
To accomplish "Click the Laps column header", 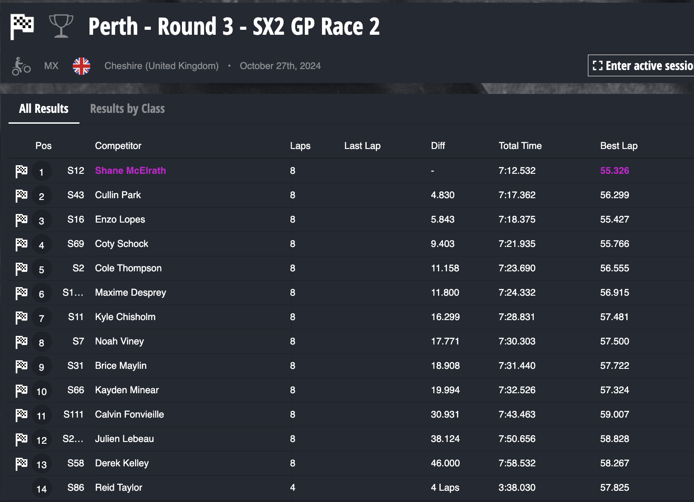I will pos(300,146).
